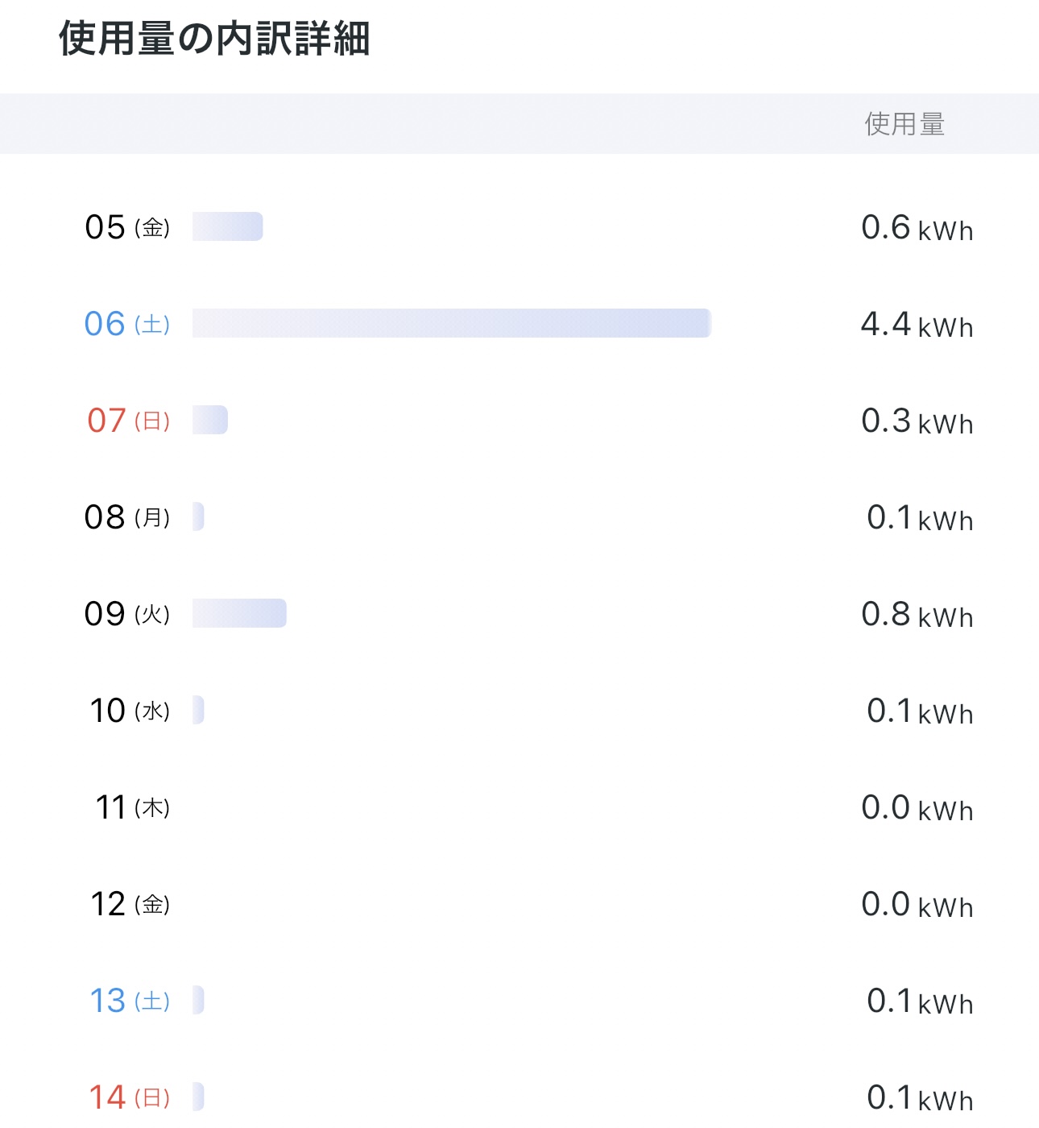Screen dimensions: 1039x1128
Task: Click the 使用量の内訳詳細 heading
Action: coord(213,39)
